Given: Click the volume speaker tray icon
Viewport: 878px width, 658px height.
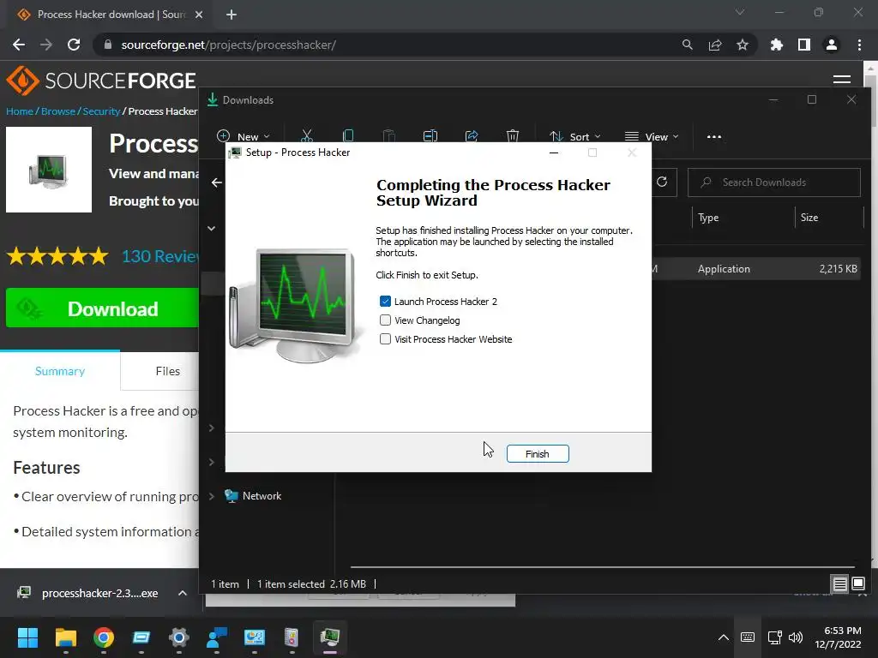Looking at the screenshot, I should pyautogui.click(x=795, y=637).
